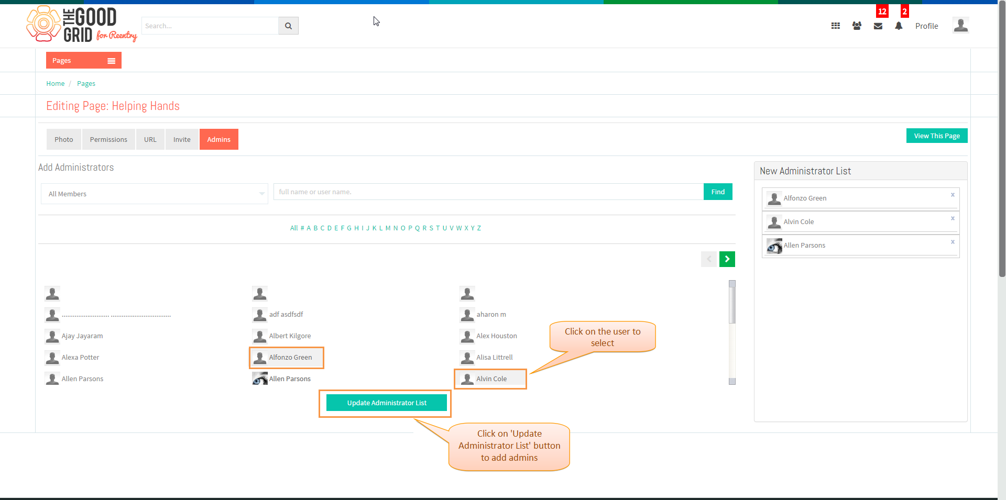Expand the All Members dropdown
Viewport: 1006px width, 500px height.
tap(155, 194)
